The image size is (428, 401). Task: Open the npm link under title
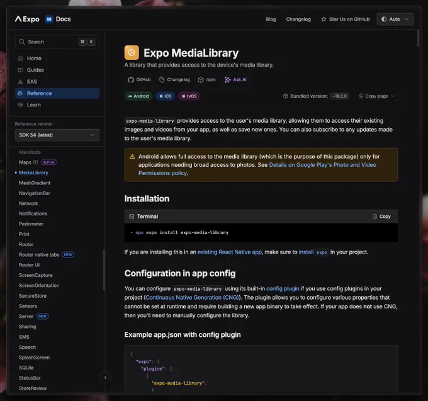(x=207, y=80)
